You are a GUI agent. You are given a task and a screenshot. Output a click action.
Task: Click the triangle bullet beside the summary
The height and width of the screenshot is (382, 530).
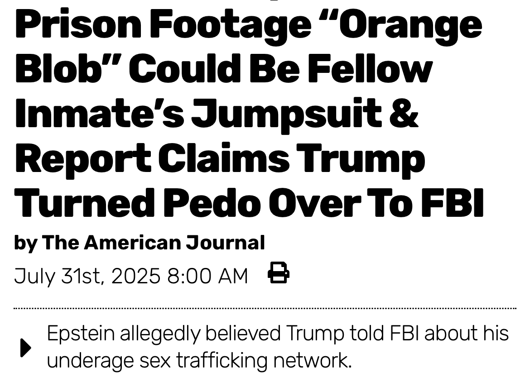26,348
